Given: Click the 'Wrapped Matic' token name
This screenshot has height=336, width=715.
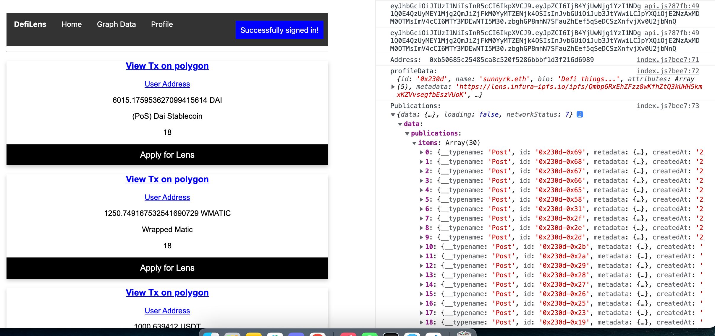Looking at the screenshot, I should [167, 229].
